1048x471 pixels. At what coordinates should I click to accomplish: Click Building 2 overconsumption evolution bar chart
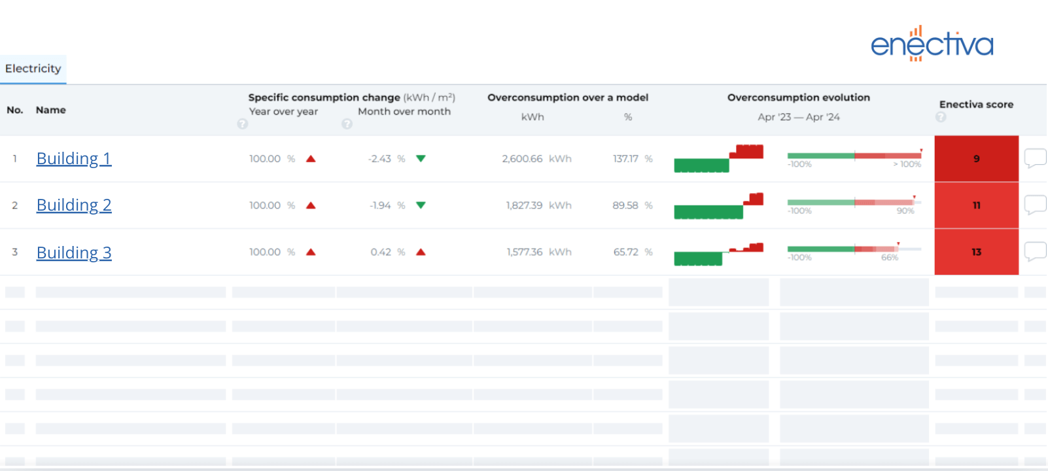click(718, 206)
